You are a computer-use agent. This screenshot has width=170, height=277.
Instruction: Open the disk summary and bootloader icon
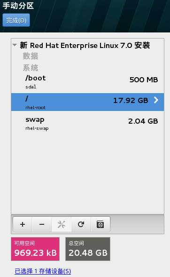[x=100, y=224]
